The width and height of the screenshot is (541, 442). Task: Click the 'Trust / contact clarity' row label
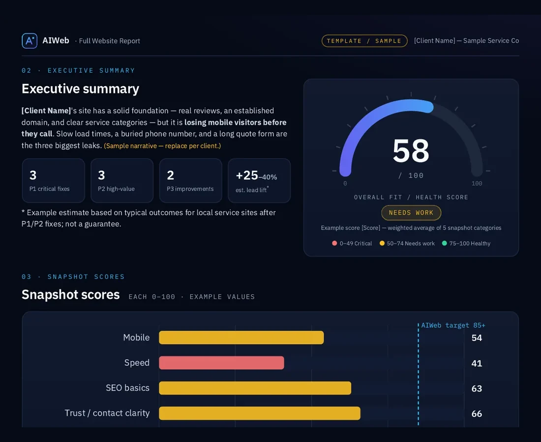[x=107, y=413]
